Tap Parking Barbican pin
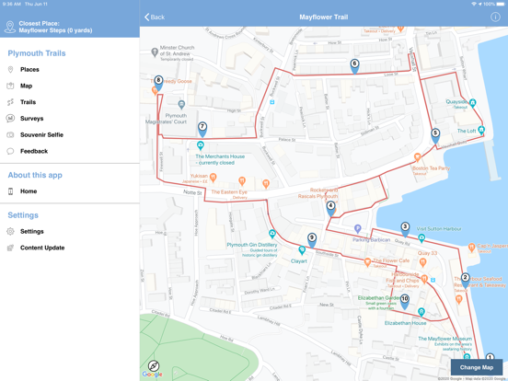Screen dimensions: 508x381 pyautogui.click(x=357, y=229)
